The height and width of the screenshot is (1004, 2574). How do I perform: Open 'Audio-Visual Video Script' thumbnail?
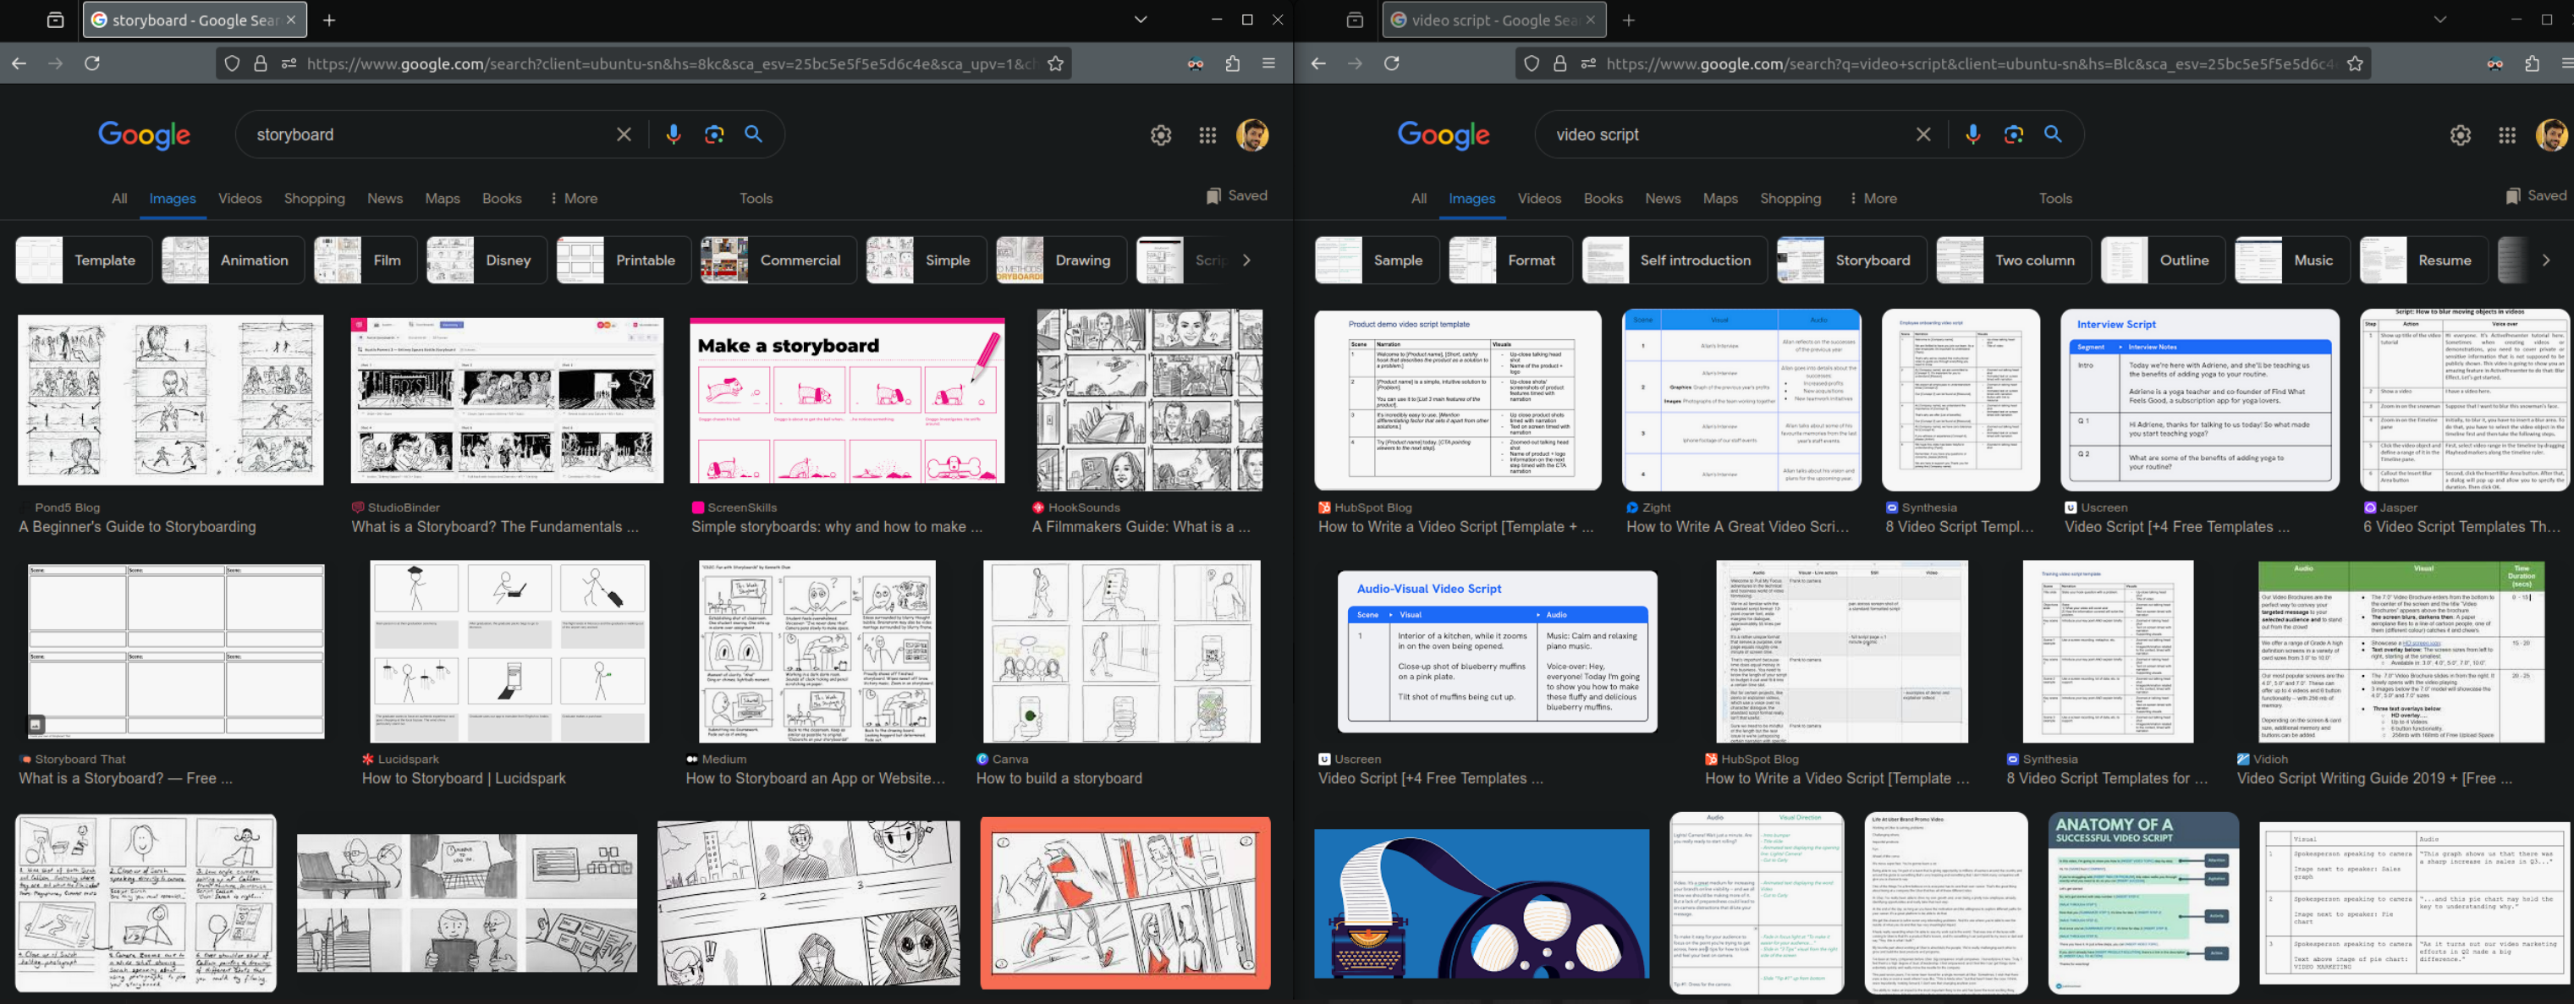[x=1497, y=651]
